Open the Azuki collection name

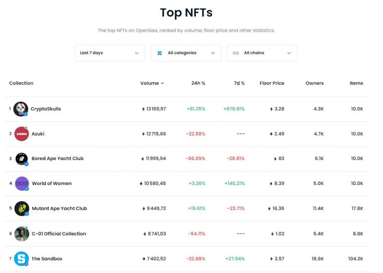click(38, 134)
